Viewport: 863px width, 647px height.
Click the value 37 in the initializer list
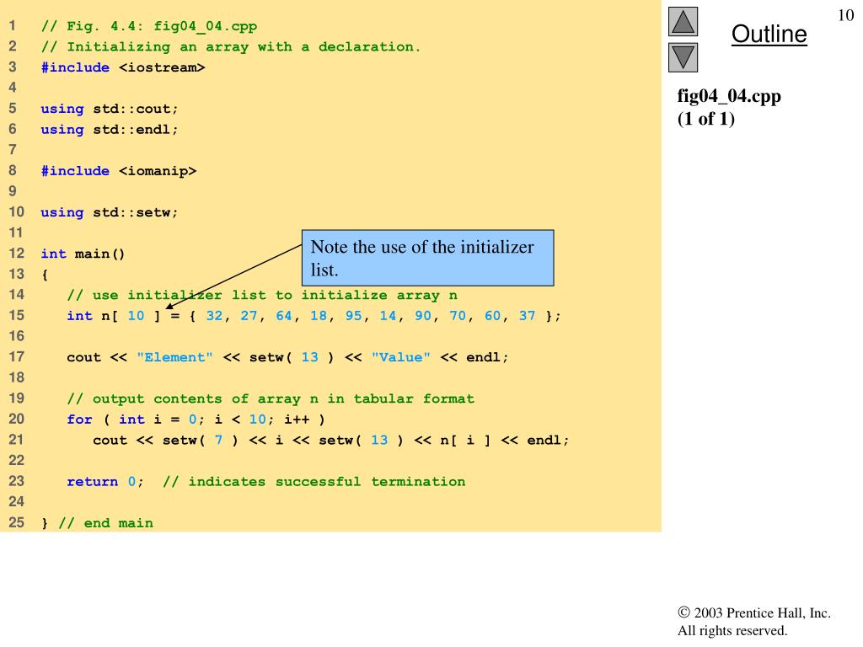pos(527,316)
